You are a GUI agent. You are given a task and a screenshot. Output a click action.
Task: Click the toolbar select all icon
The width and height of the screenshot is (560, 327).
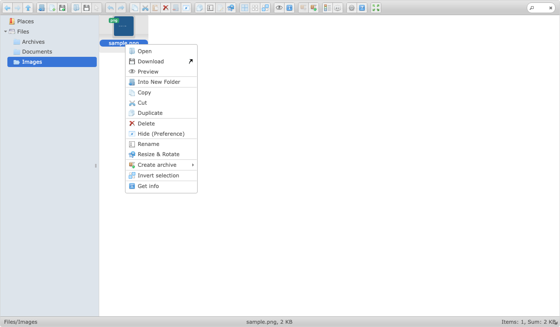[x=245, y=8]
